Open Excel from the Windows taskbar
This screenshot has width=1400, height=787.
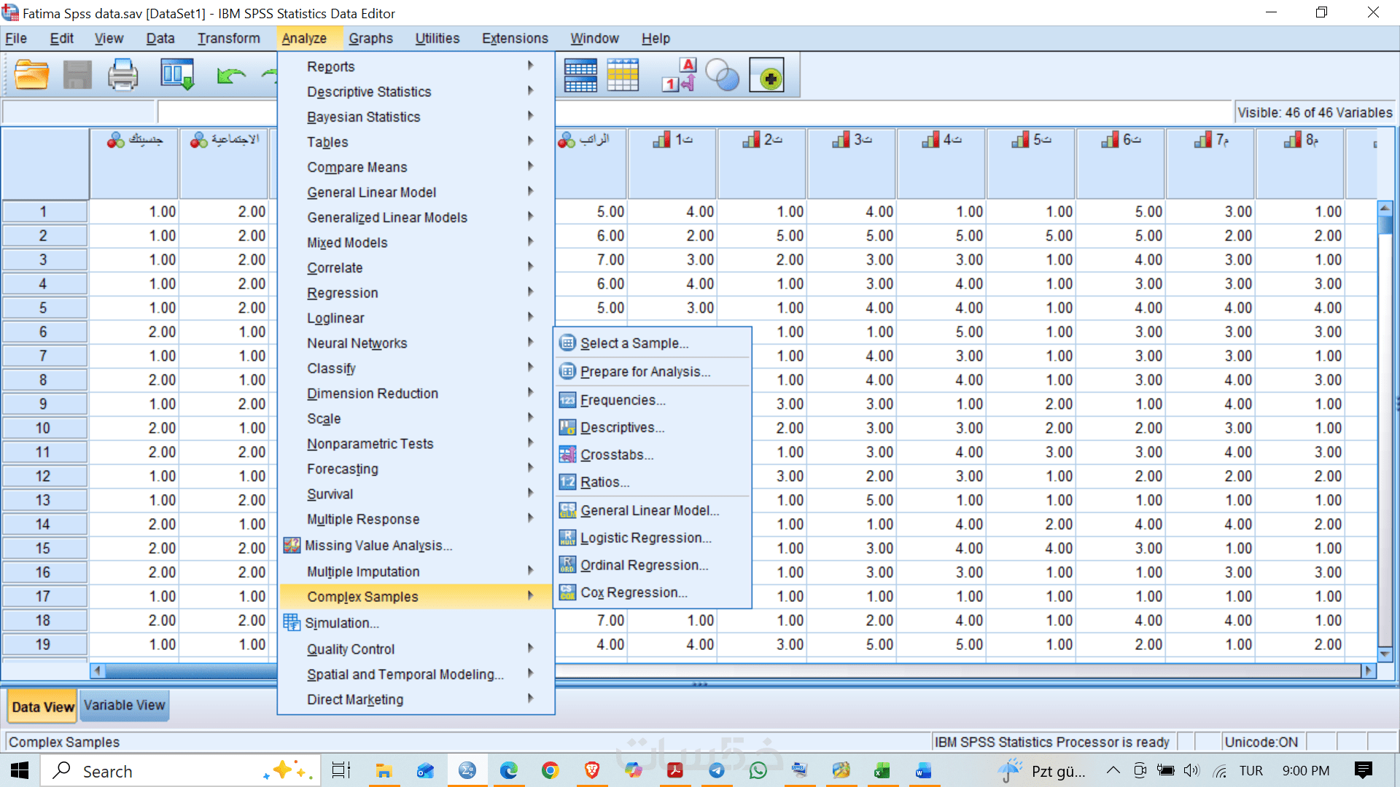tap(882, 770)
